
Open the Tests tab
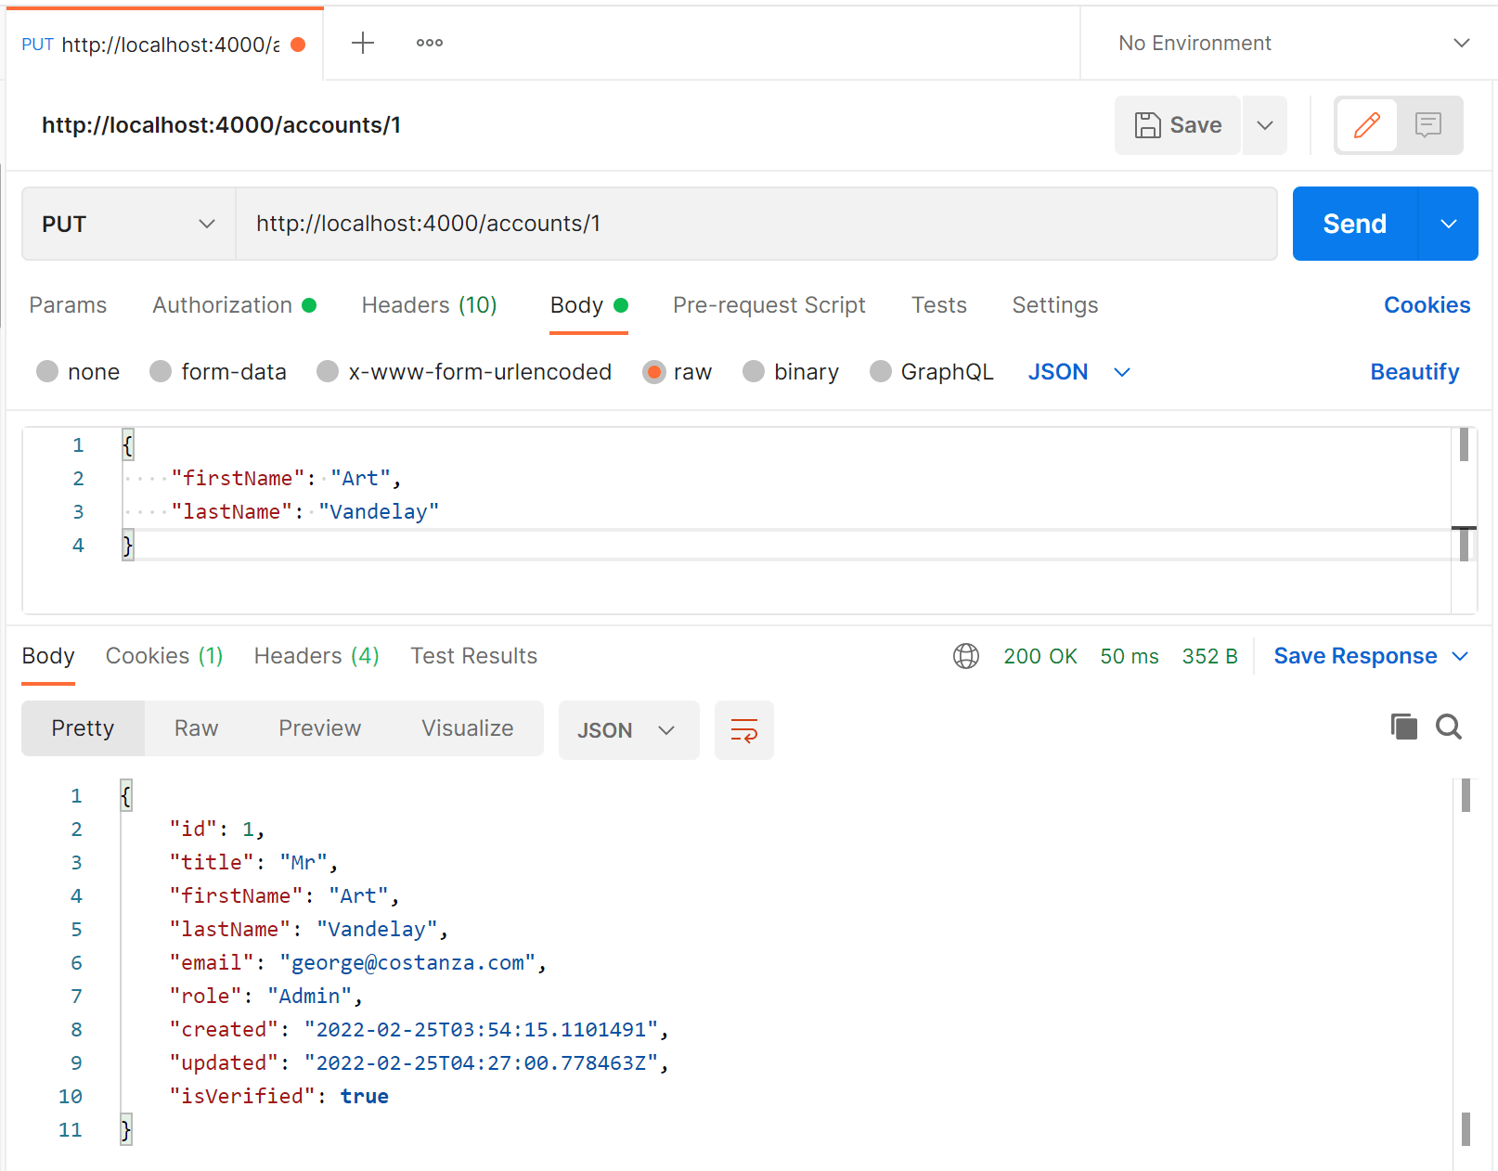[x=939, y=305]
